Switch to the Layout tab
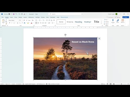This screenshot has height=97, width=130. coord(25,17)
